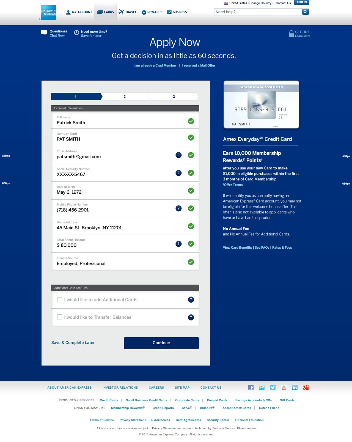Click the green checkmark beside Date of Birth
352x442 pixels.
[x=191, y=191]
